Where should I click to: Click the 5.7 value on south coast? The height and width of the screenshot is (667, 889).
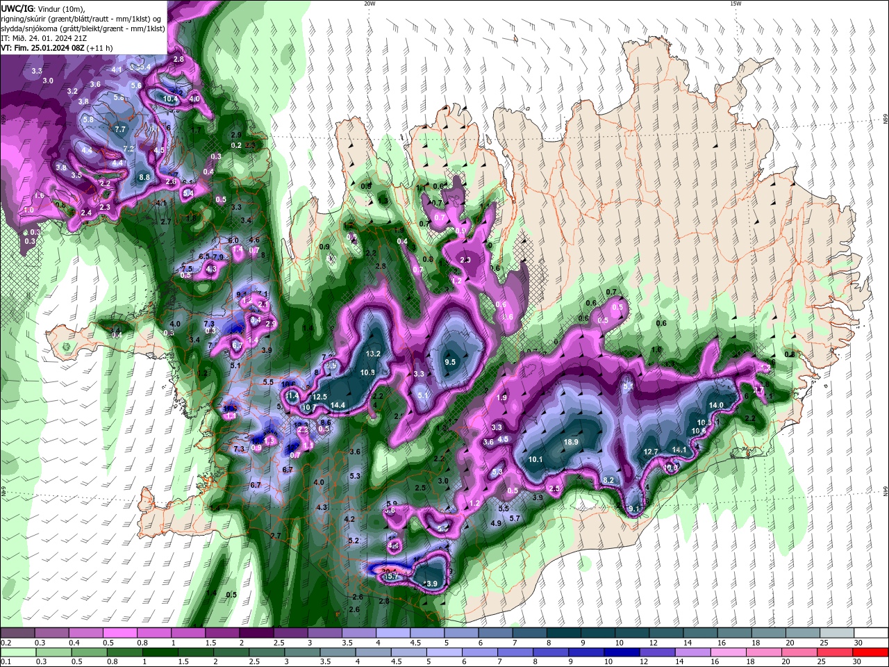[515, 518]
